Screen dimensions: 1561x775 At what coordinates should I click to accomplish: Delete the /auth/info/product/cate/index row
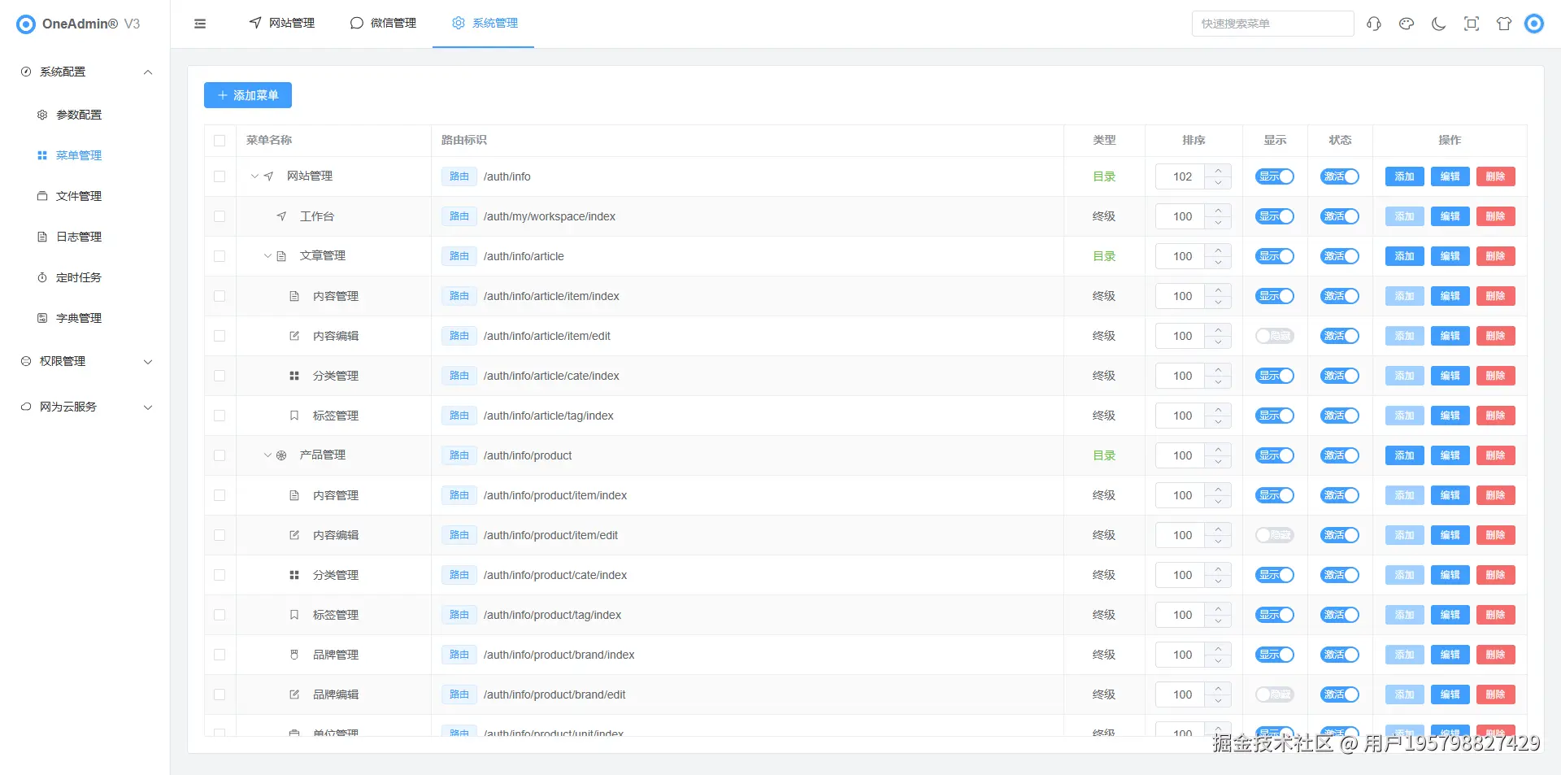point(1496,575)
